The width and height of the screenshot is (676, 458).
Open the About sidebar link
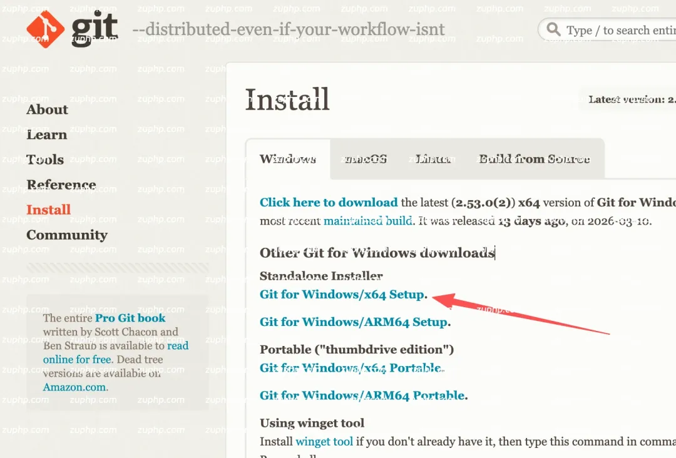pos(47,109)
